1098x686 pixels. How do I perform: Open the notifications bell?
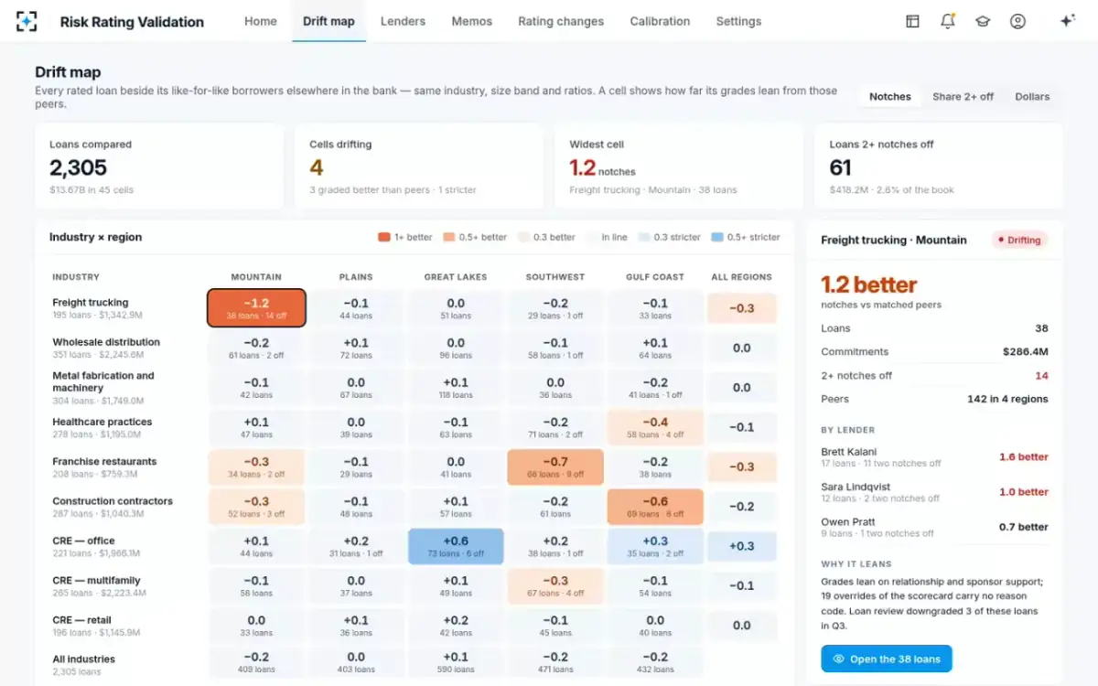pos(948,21)
